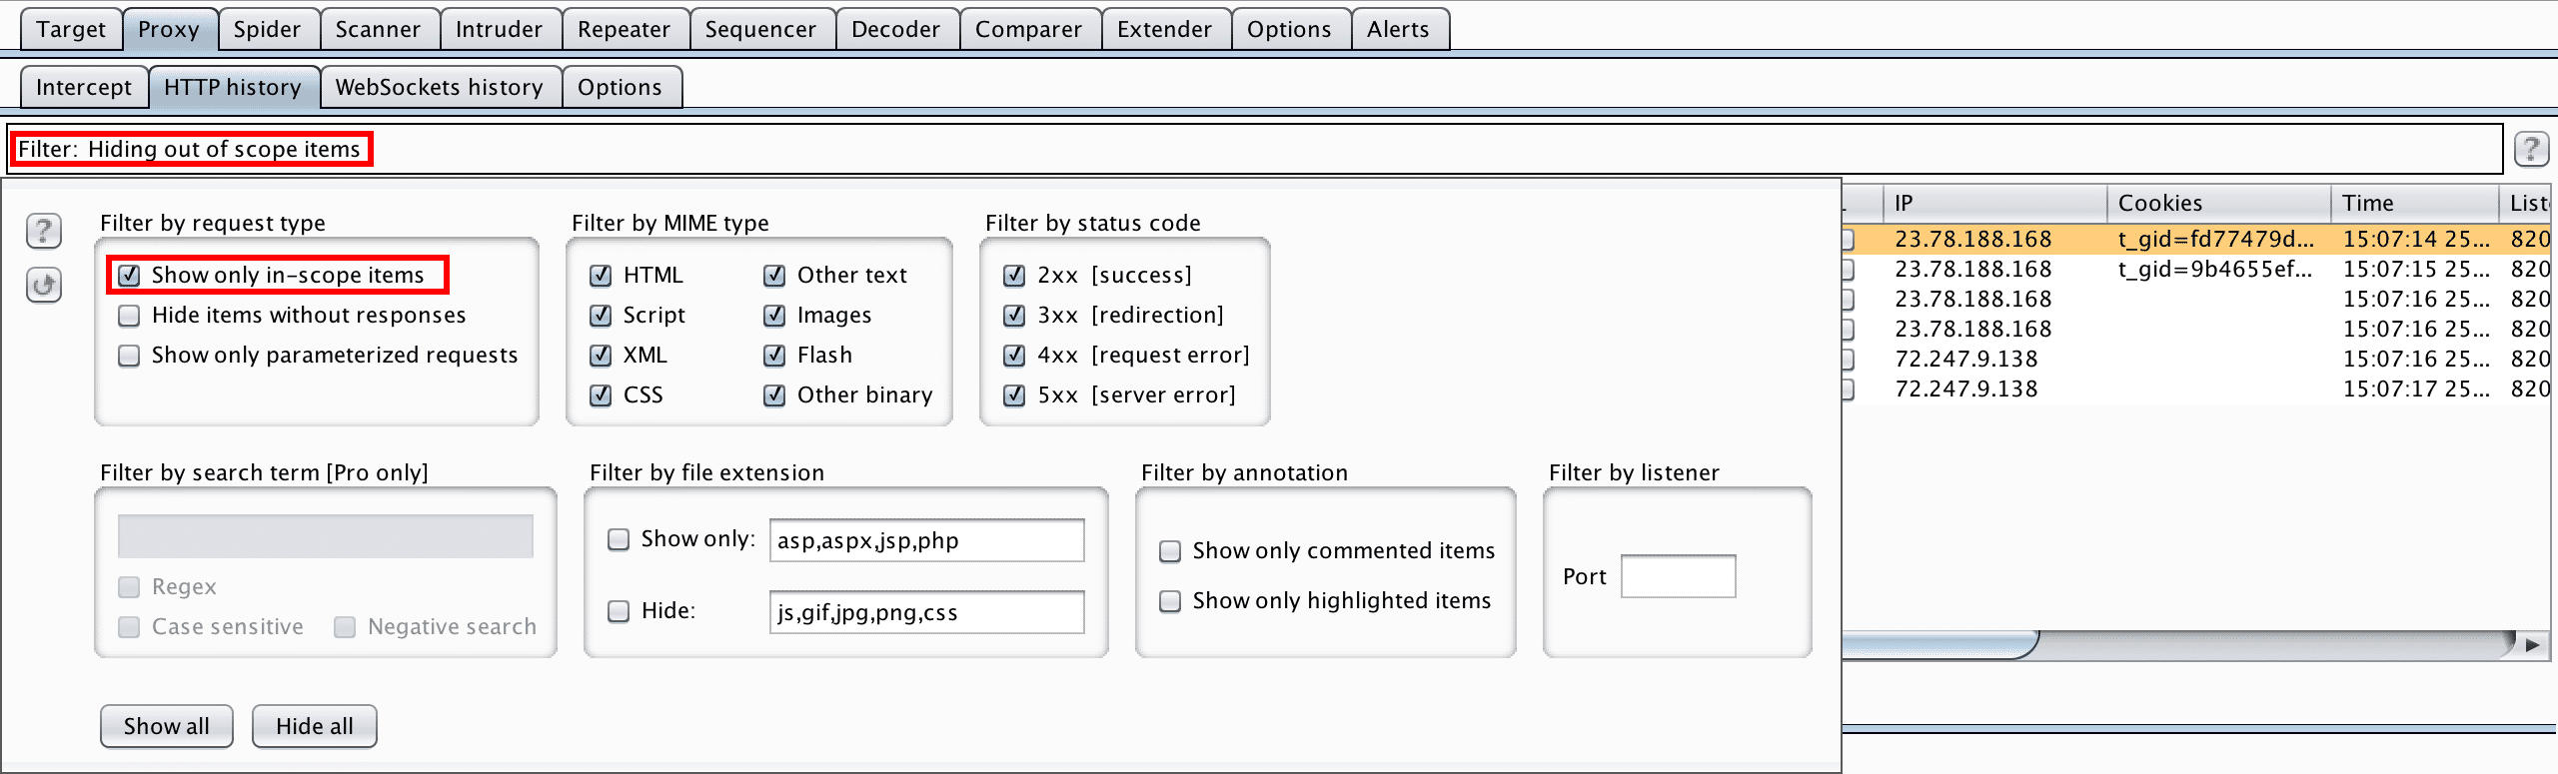Viewport: 2558px width, 774px height.
Task: Click the Show all button
Action: click(x=167, y=726)
